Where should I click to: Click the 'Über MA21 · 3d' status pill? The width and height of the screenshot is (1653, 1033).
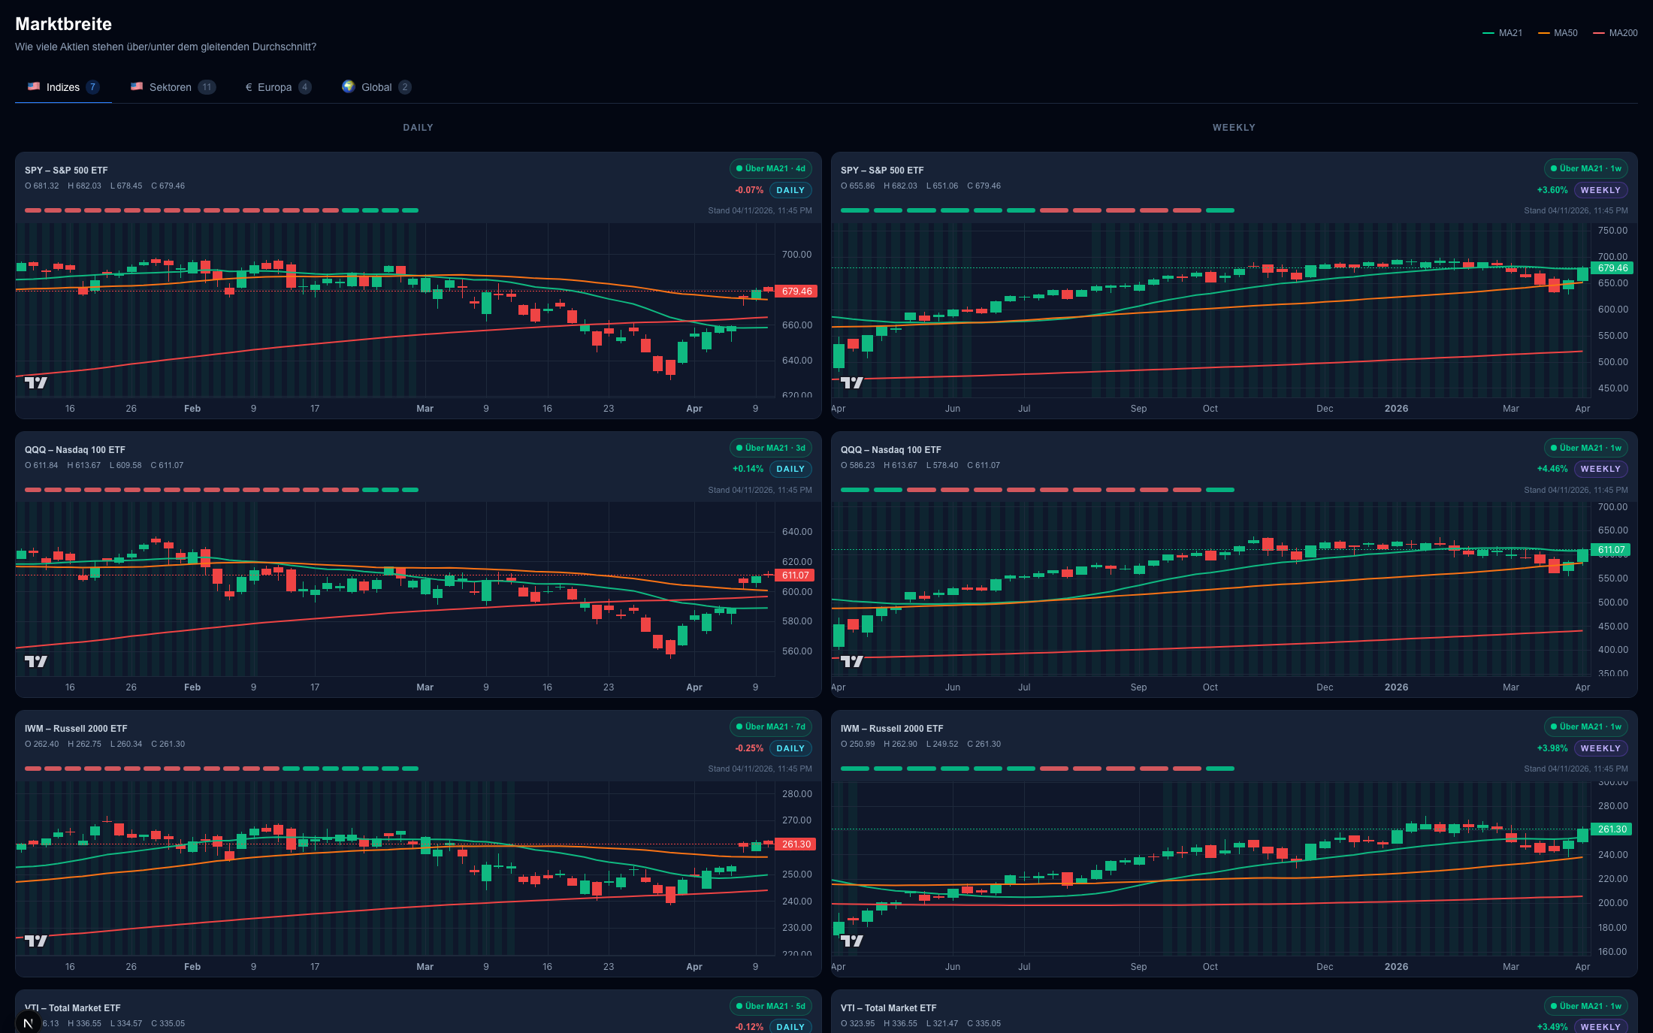770,448
